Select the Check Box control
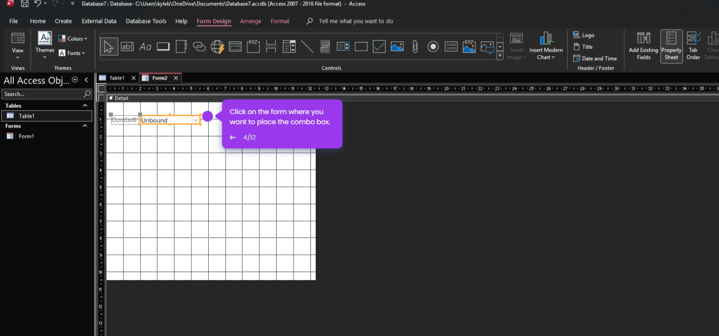Image resolution: width=719 pixels, height=336 pixels. (x=379, y=46)
